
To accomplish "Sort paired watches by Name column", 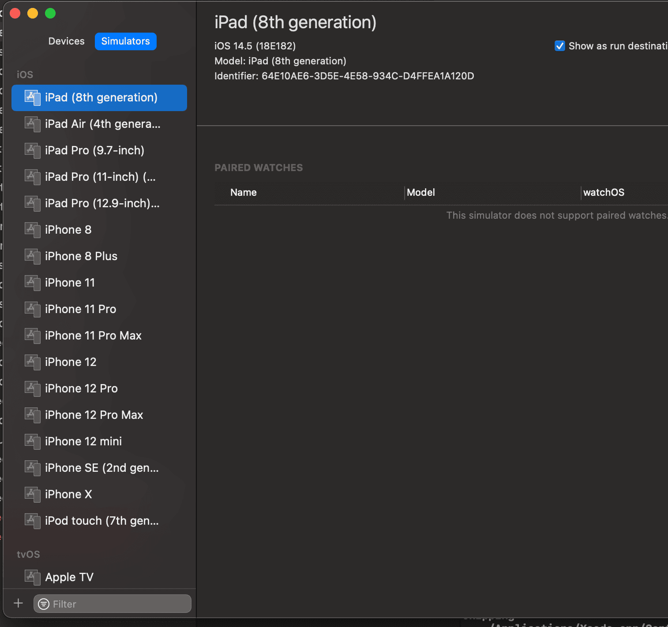I will (244, 193).
